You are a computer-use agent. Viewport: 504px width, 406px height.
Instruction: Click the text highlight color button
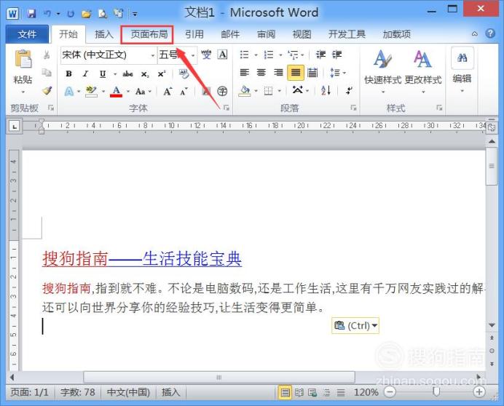[91, 91]
